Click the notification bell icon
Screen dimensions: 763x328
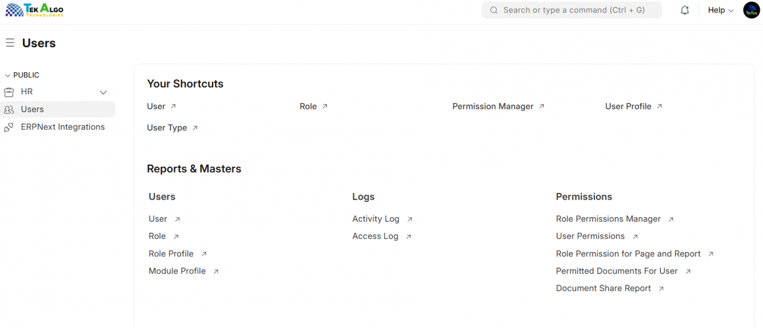tap(684, 10)
